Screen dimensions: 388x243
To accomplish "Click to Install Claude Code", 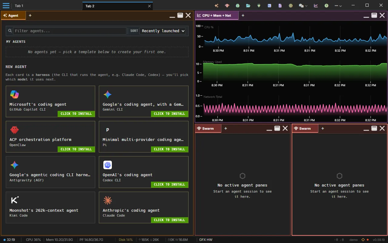I will pos(169,220).
